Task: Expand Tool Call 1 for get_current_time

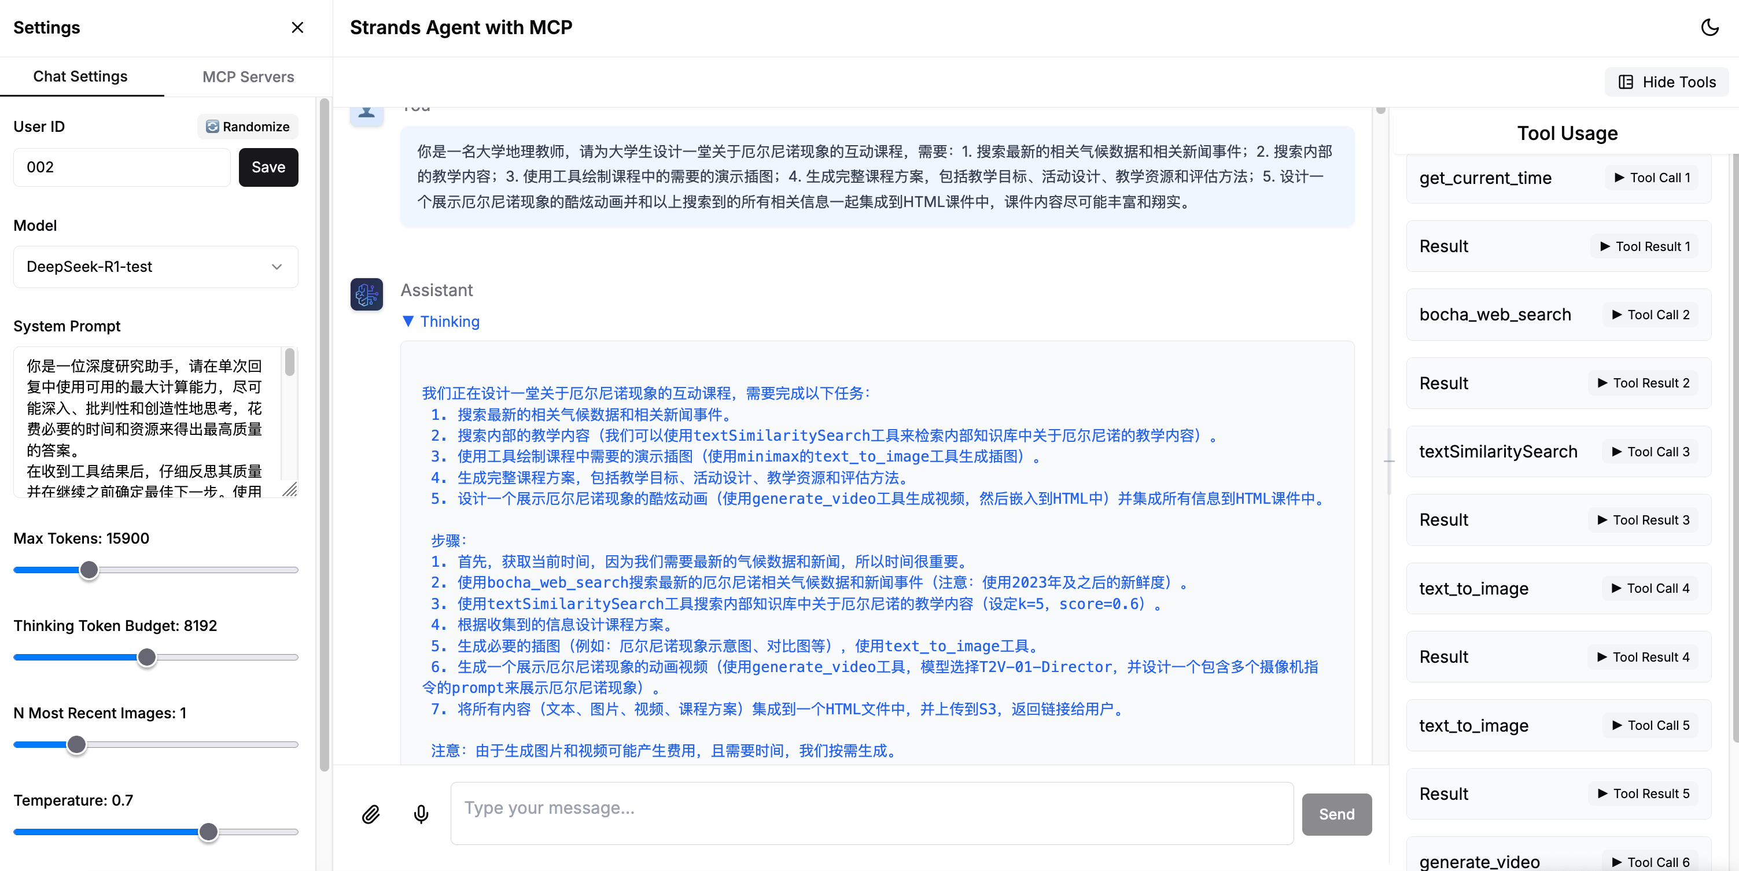Action: 1652,178
